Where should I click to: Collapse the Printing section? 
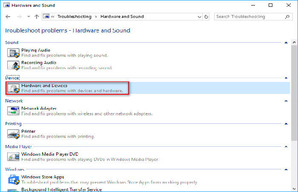tap(286, 124)
